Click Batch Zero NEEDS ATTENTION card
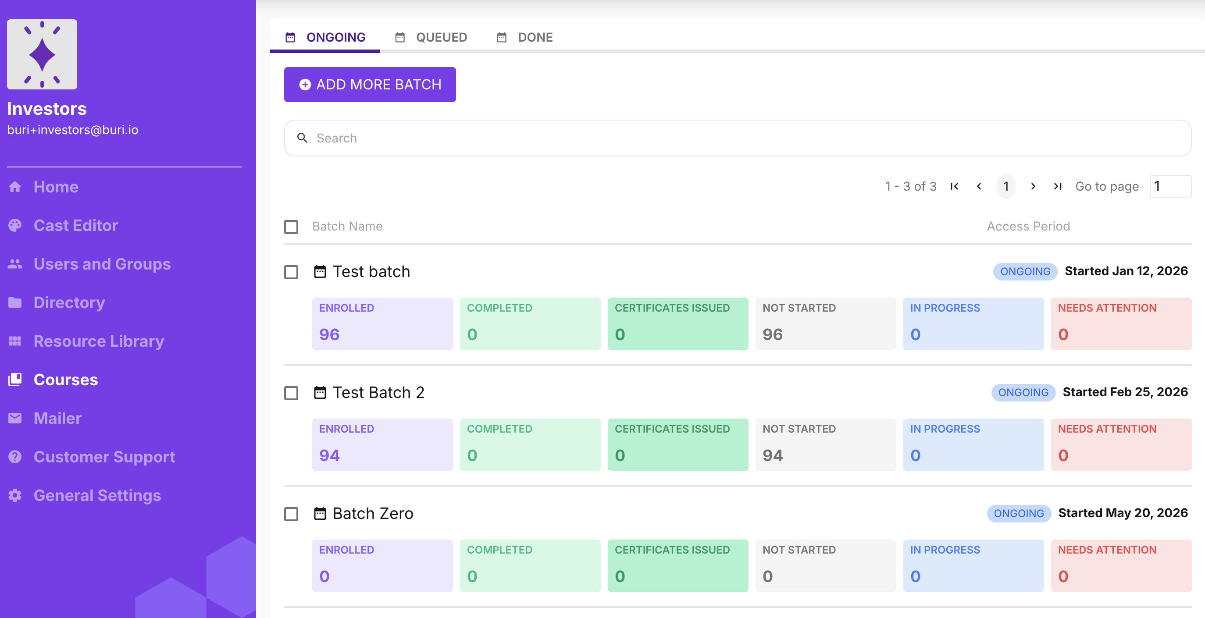 (1121, 566)
